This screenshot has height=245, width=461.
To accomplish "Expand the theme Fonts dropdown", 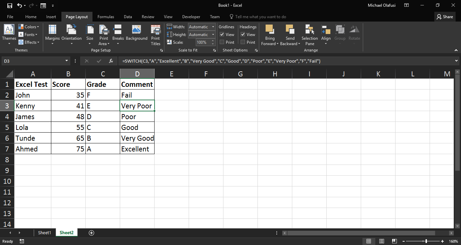I will (28, 34).
